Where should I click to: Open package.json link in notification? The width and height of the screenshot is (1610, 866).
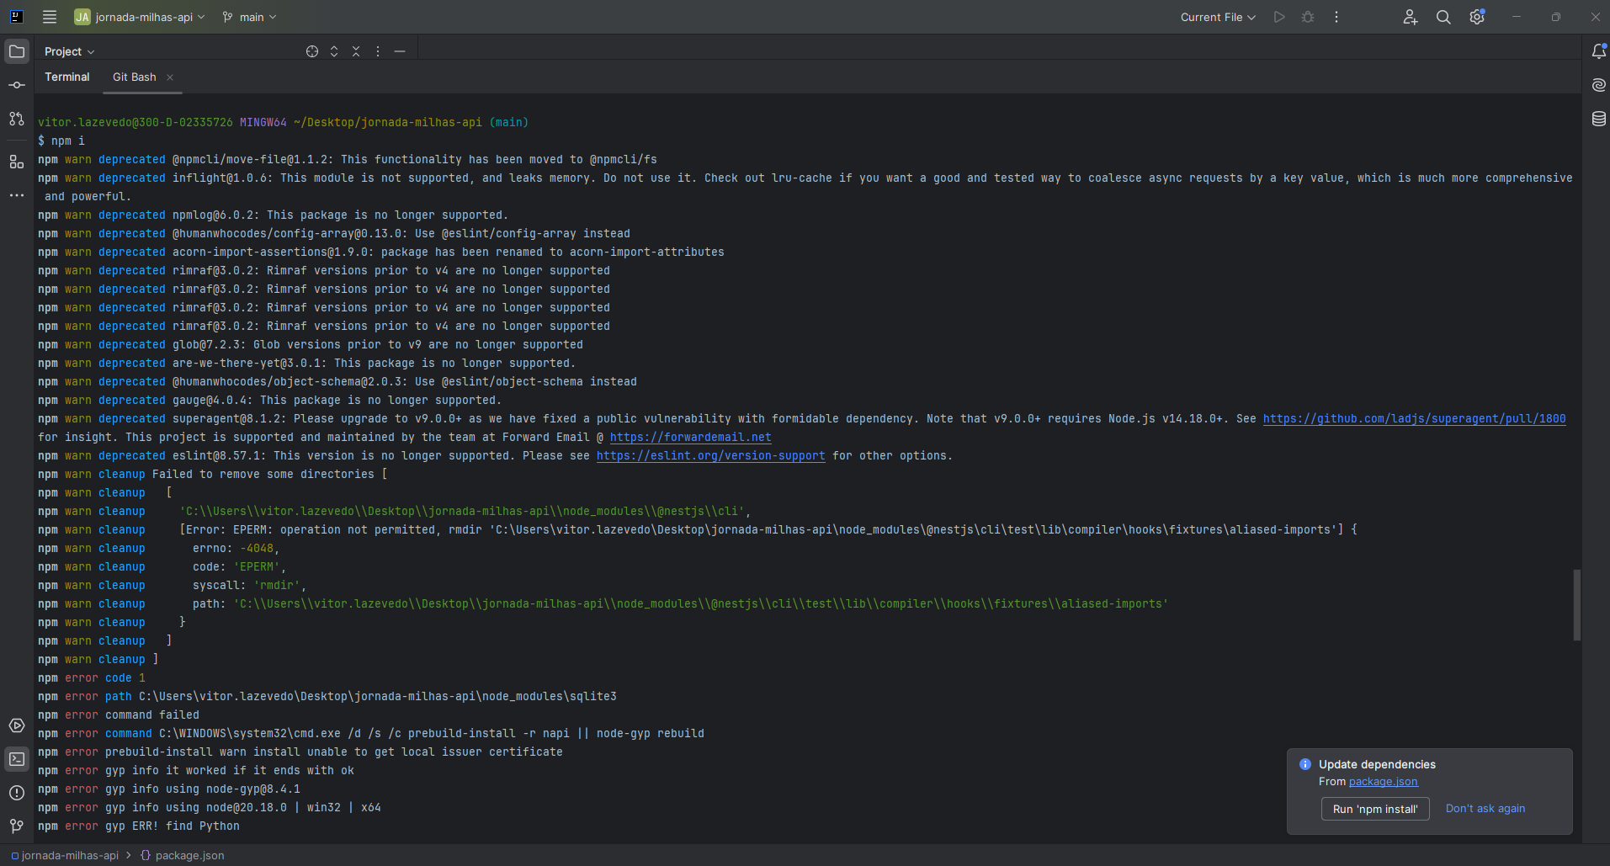[x=1383, y=782]
